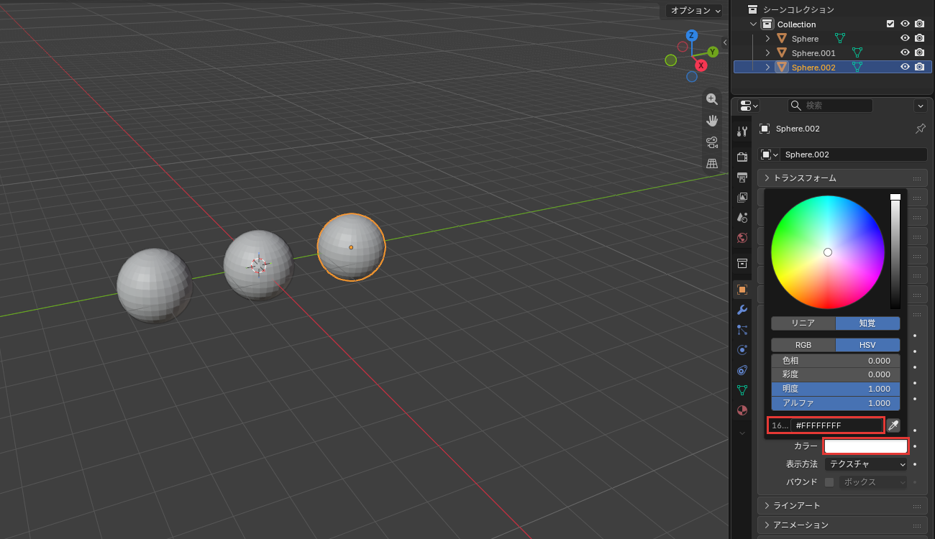Click the white カラー swatch

866,446
